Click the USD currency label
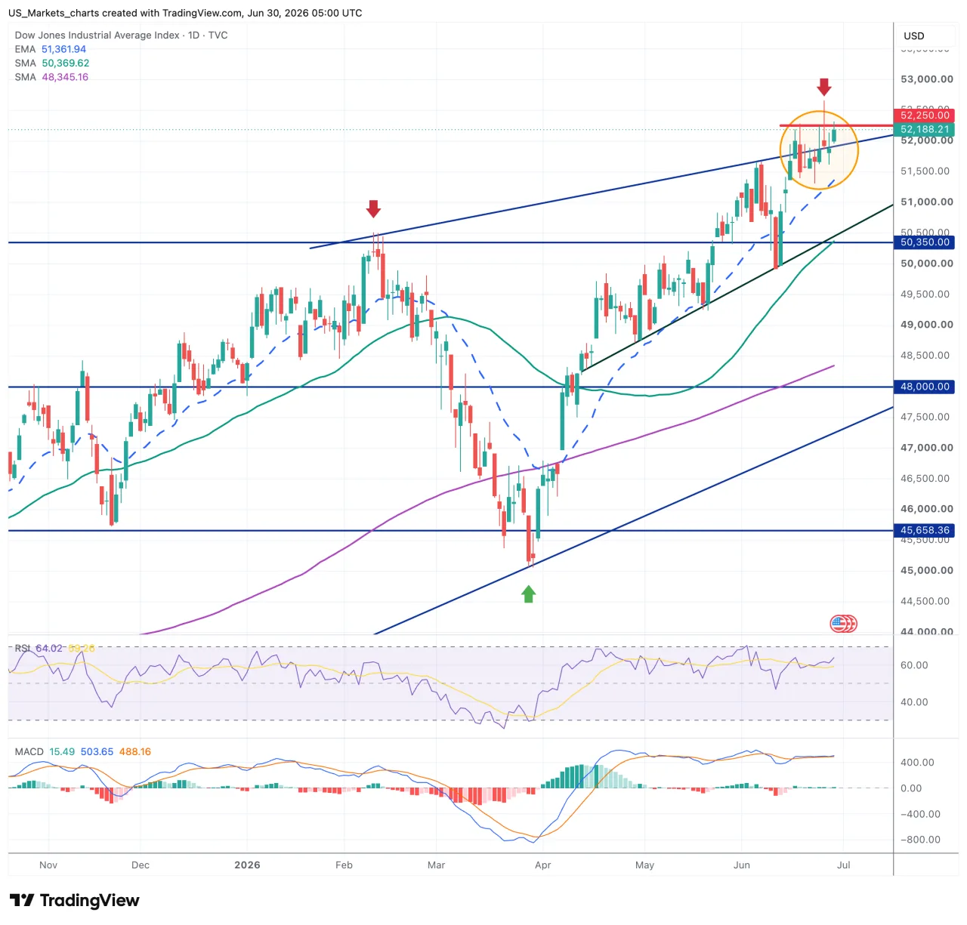The height and width of the screenshot is (925, 967). click(914, 35)
